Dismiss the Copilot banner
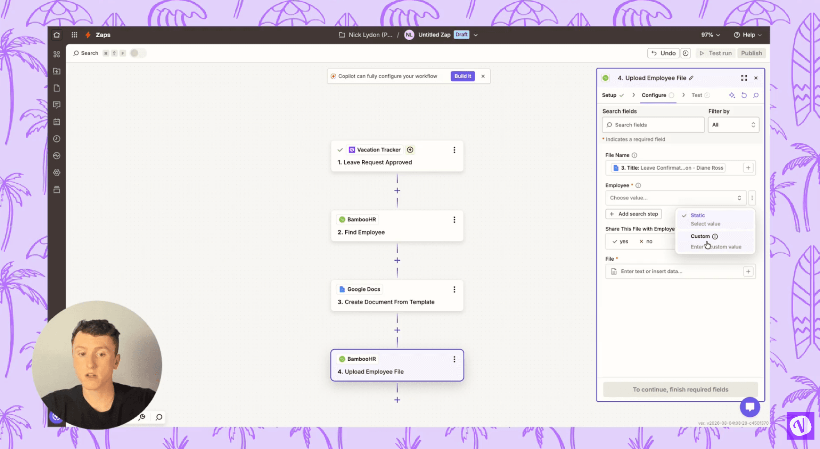This screenshot has height=449, width=820. pyautogui.click(x=483, y=76)
